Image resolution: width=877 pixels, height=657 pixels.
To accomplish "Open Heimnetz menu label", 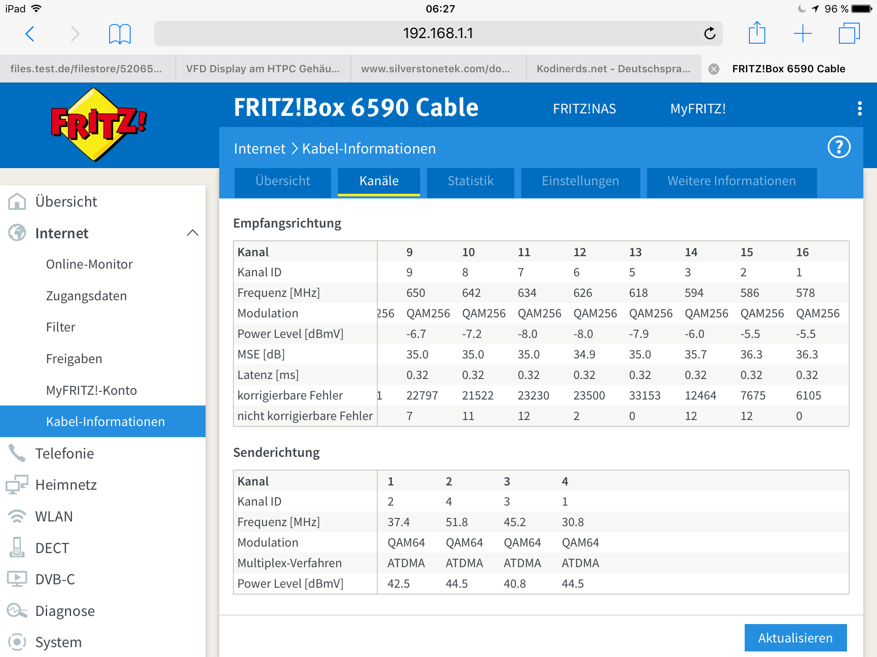I will [x=66, y=485].
